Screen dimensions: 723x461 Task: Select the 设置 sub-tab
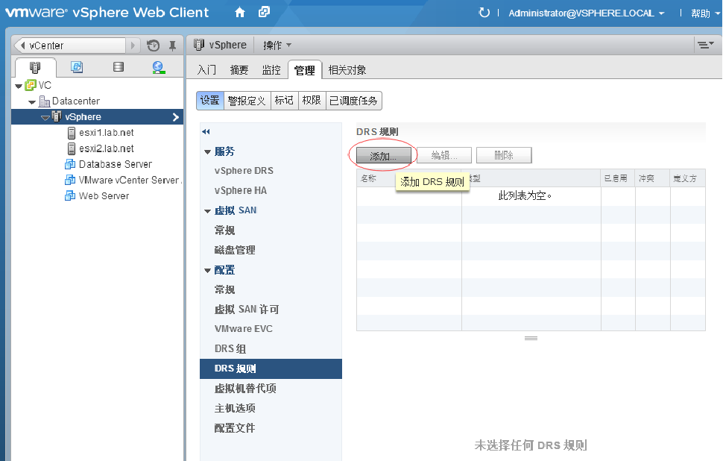[210, 101]
